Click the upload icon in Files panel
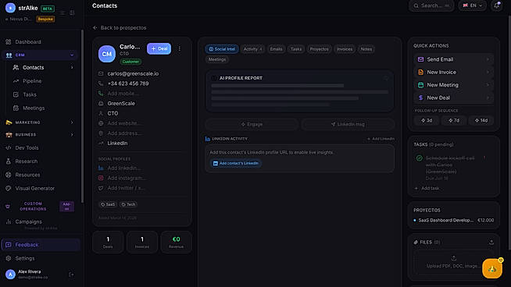 click(x=491, y=242)
